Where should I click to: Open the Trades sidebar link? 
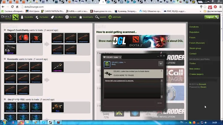tap(192, 63)
